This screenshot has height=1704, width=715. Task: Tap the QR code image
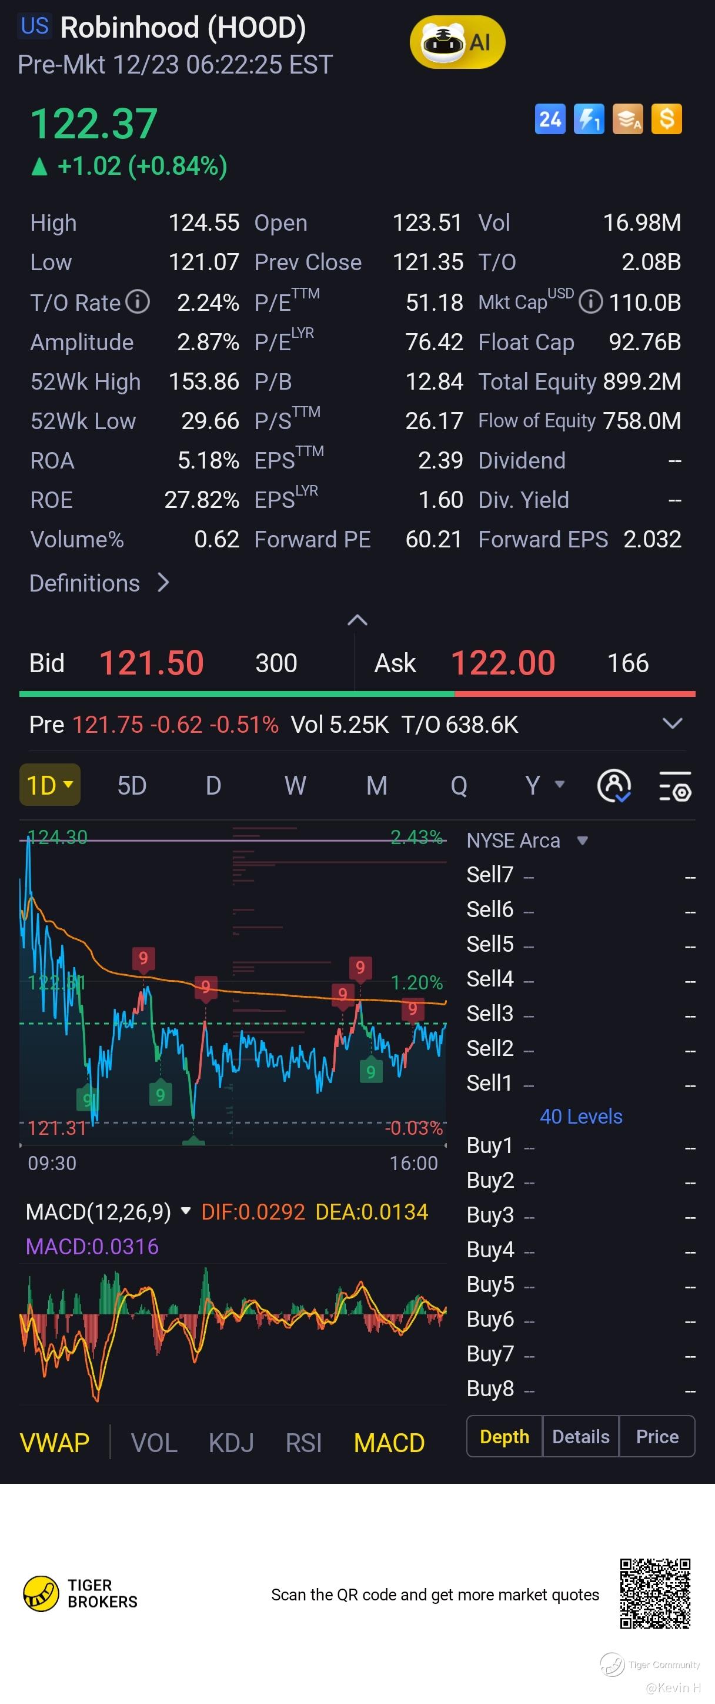pos(655,1593)
